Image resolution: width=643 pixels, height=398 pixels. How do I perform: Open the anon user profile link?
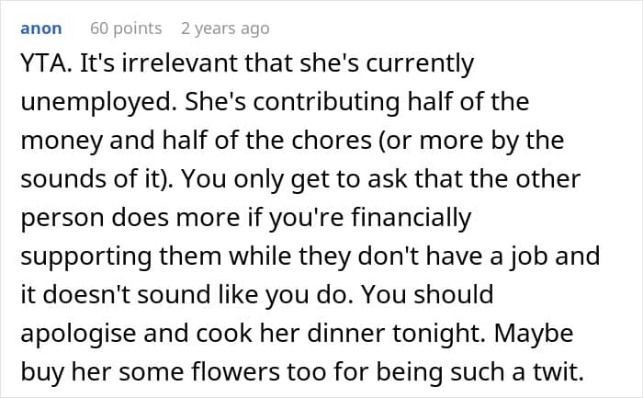[41, 28]
